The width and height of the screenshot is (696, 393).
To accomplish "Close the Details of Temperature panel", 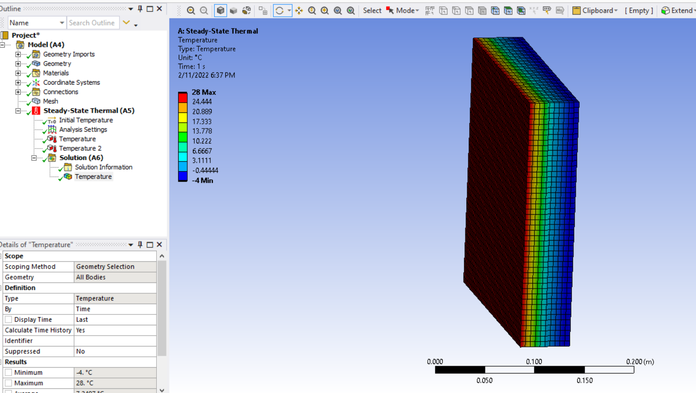I will (x=159, y=244).
